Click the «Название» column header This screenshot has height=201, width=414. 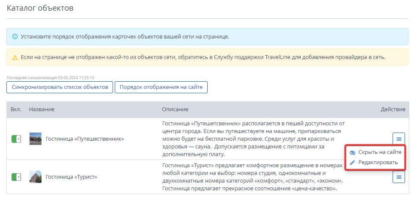42,109
